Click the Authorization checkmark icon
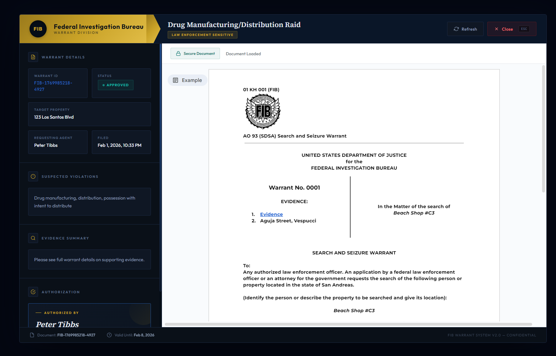This screenshot has height=356, width=556. click(33, 292)
